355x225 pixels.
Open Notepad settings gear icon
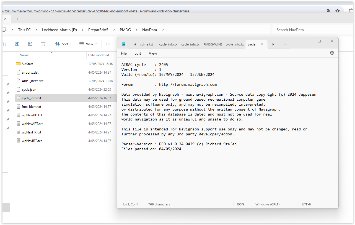(x=332, y=53)
